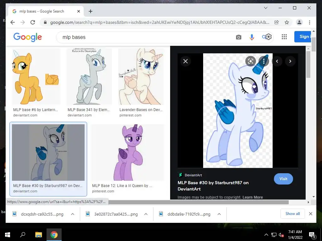Viewport: 322px width, 241px height.
Task: Open MLP Base #30 by Starburst987 title
Action: click(x=213, y=186)
